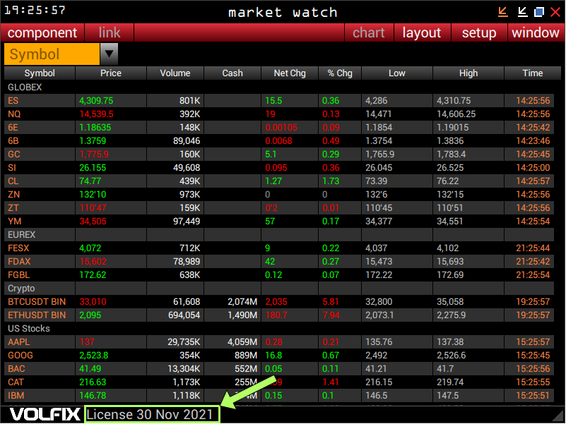This screenshot has height=424, width=566.
Task: Click the orange arrow minimize-to-tray icon
Action: pos(503,11)
